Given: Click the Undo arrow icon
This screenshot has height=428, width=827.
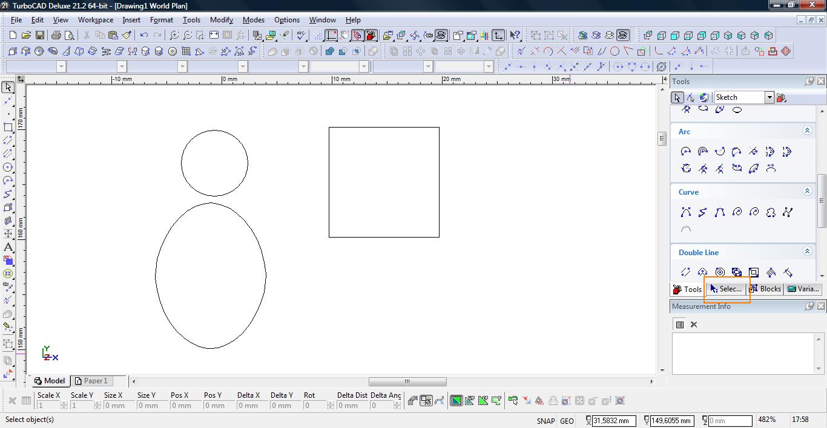Looking at the screenshot, I should pyautogui.click(x=143, y=36).
